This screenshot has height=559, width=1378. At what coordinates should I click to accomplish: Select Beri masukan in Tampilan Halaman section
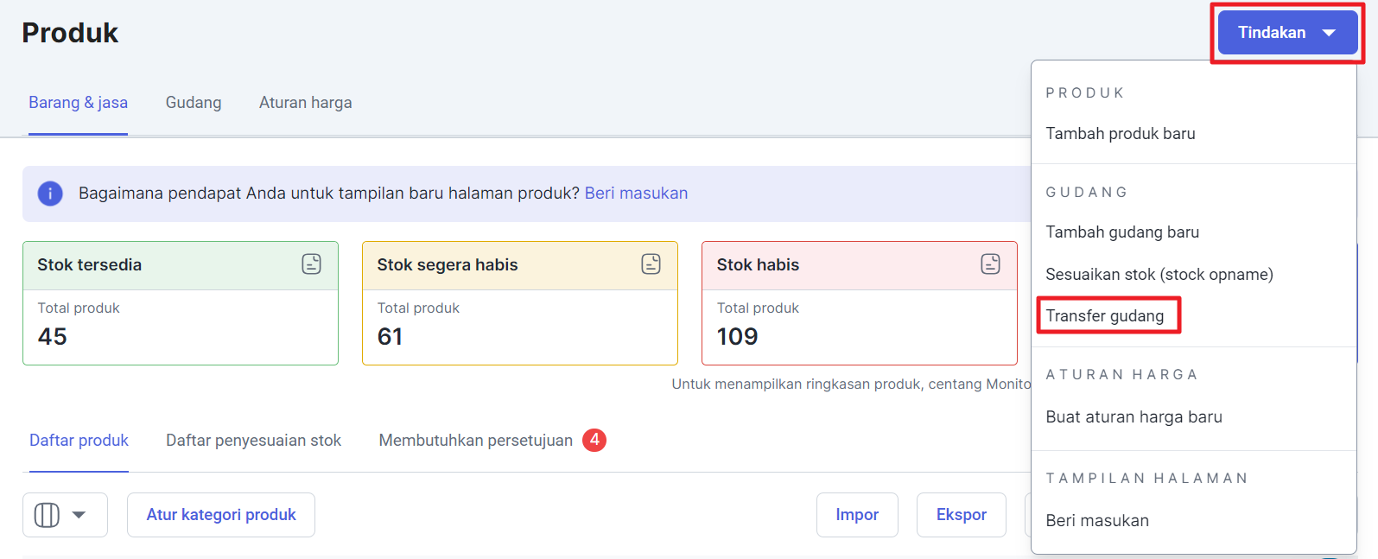pos(1097,521)
